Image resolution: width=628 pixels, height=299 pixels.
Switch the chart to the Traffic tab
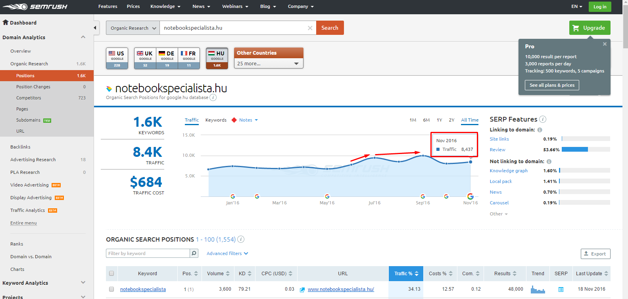pyautogui.click(x=192, y=120)
